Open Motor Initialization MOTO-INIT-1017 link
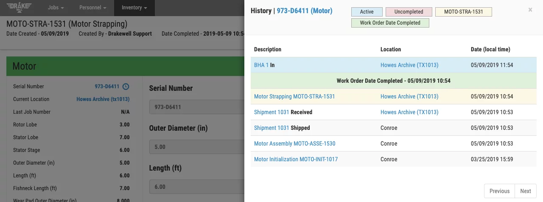The image size is (543, 202). point(296,160)
